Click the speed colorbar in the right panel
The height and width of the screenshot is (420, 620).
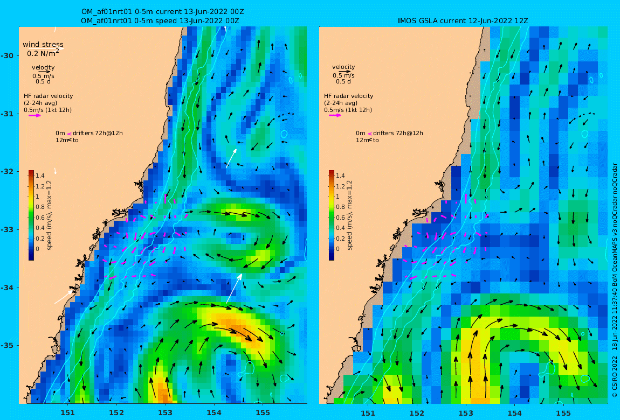(332, 215)
